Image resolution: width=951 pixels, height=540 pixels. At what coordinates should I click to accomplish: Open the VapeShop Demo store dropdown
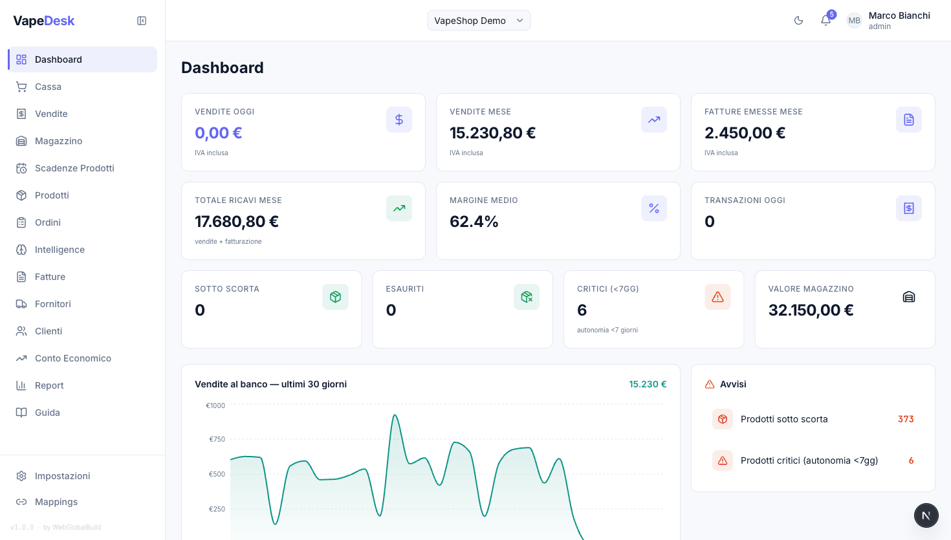479,21
